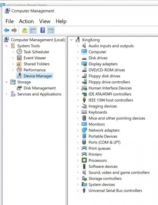158x205 pixels.
Task: Open the View menu
Action: 45,21
